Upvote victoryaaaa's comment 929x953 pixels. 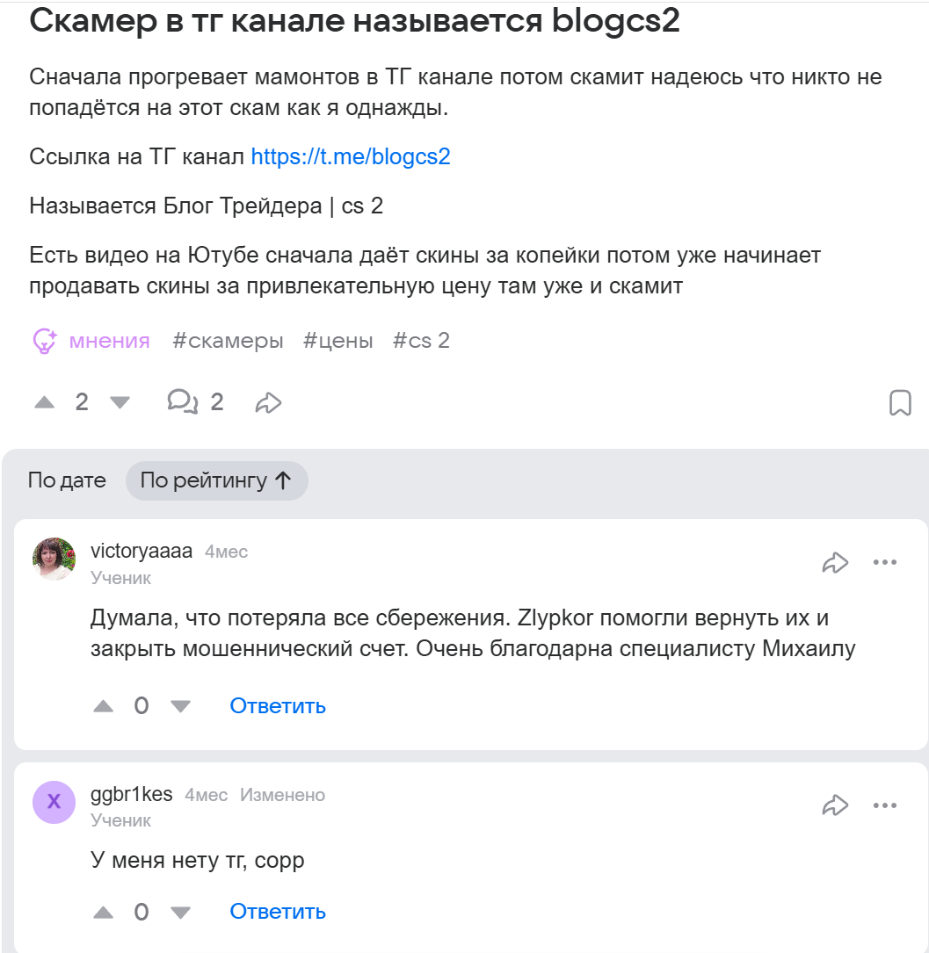[103, 704]
